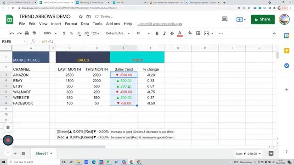294x165 pixels.
Task: Click the Last edit was seconds ago link
Action: 159,24
